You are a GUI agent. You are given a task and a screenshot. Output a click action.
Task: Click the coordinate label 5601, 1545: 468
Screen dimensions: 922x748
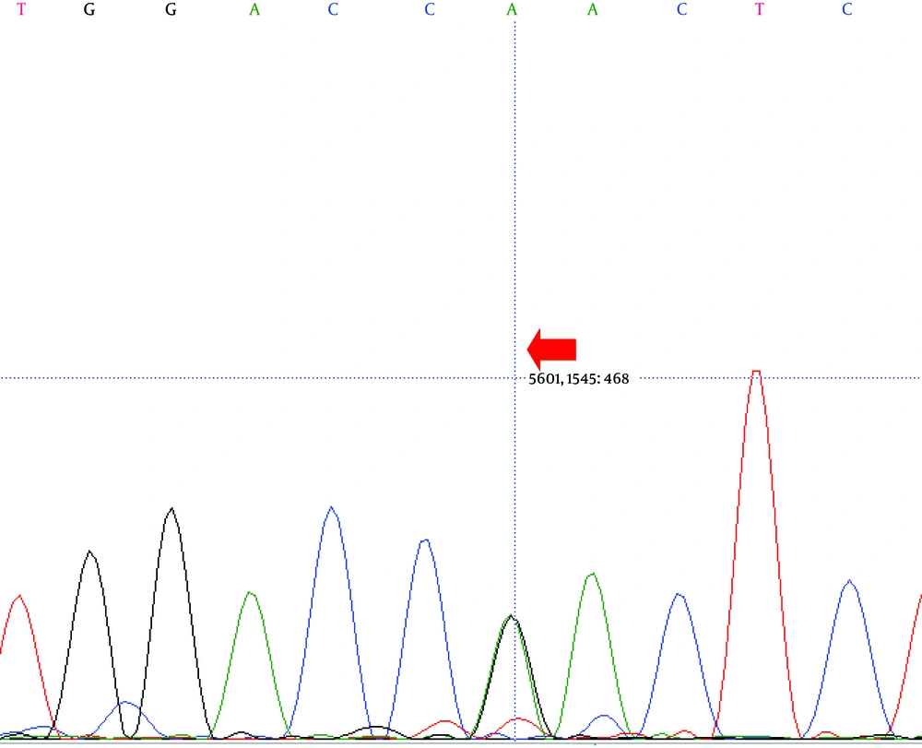[579, 376]
